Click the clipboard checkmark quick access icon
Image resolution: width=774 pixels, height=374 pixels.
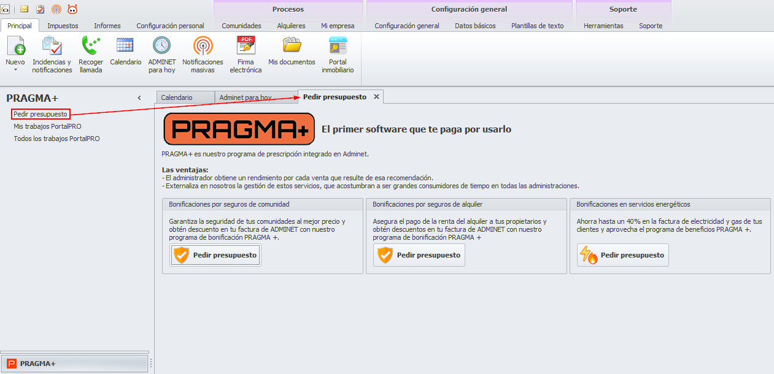(41, 9)
